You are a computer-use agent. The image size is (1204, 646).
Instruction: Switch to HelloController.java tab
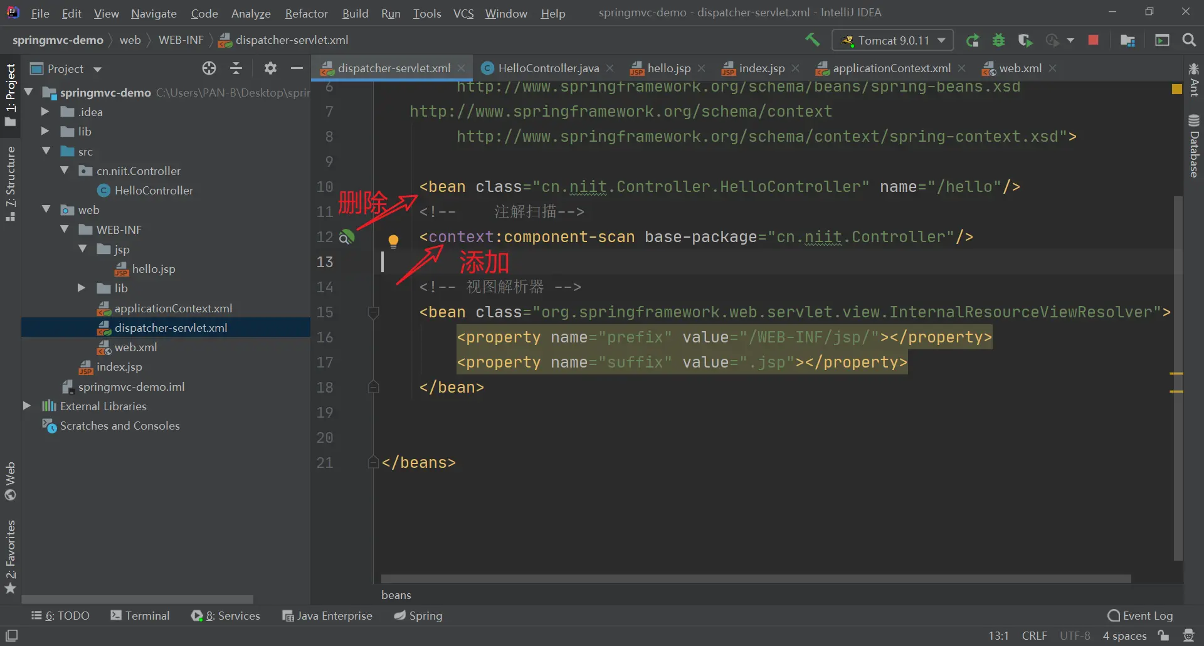tap(547, 68)
